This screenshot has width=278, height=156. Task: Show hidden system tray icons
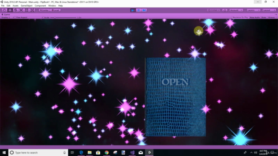point(251,153)
